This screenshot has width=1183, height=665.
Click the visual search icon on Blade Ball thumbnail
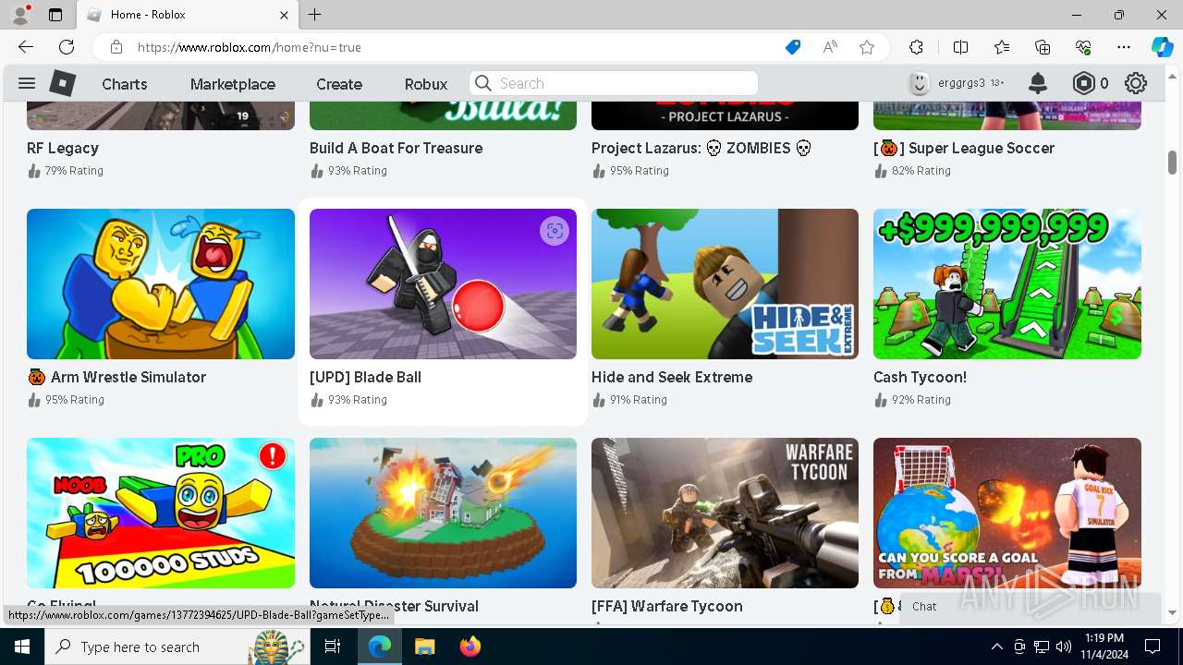point(555,231)
